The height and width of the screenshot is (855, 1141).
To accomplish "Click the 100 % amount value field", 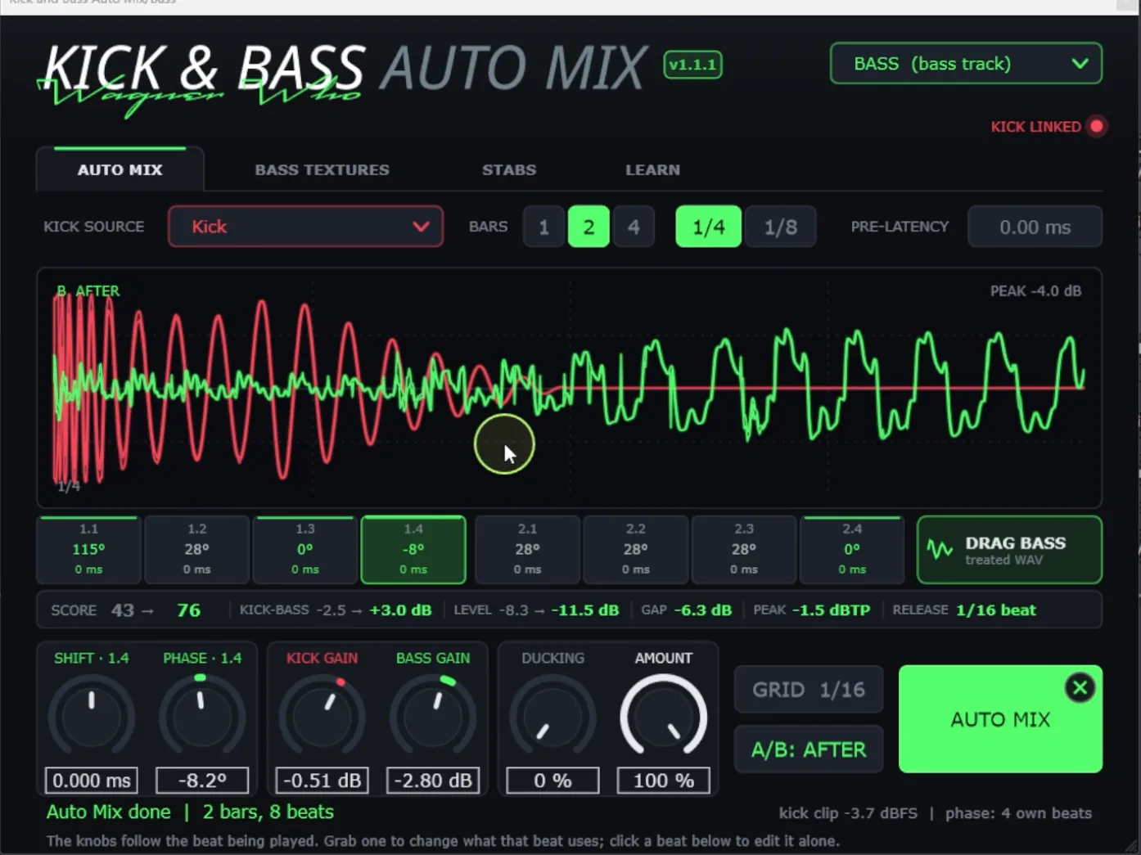I will tap(664, 781).
